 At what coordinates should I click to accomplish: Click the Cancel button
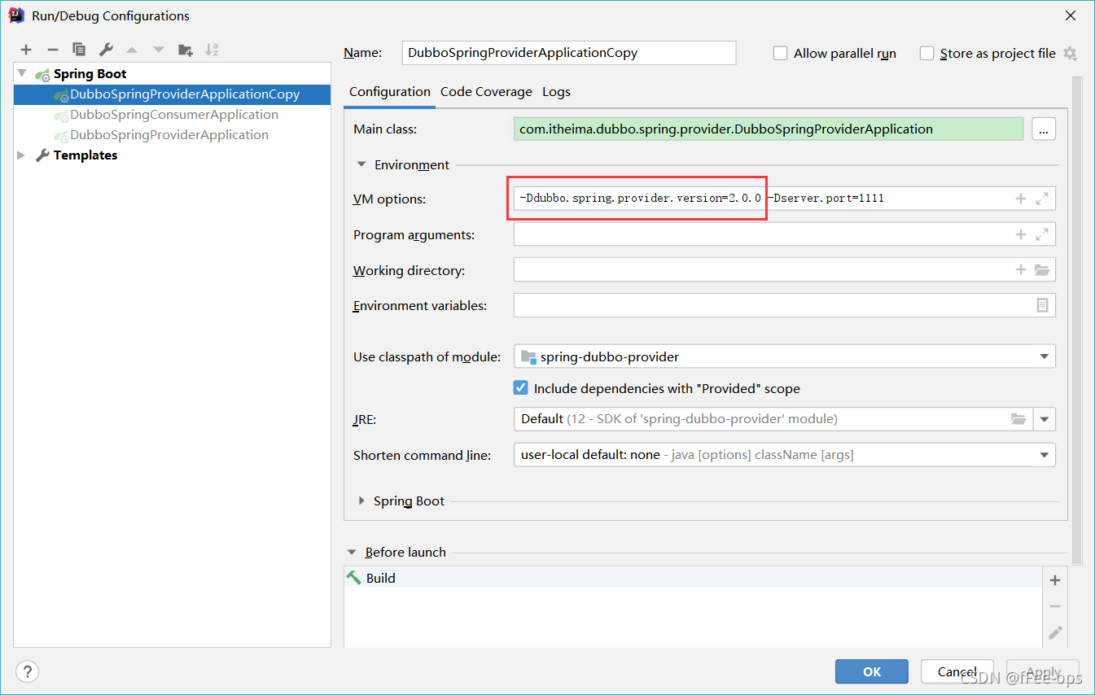point(957,671)
